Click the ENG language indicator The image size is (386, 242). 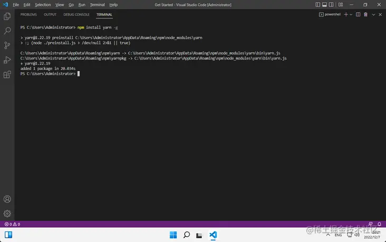(x=338, y=235)
